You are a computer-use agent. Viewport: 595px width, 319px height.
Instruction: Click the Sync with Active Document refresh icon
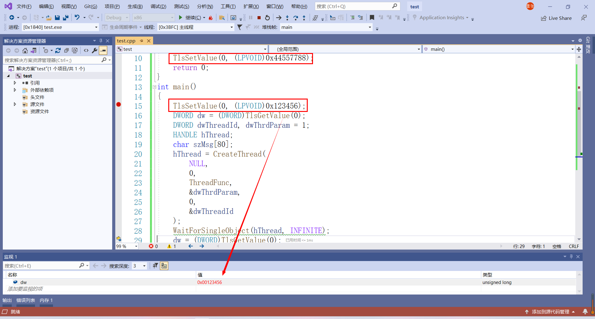tap(58, 51)
